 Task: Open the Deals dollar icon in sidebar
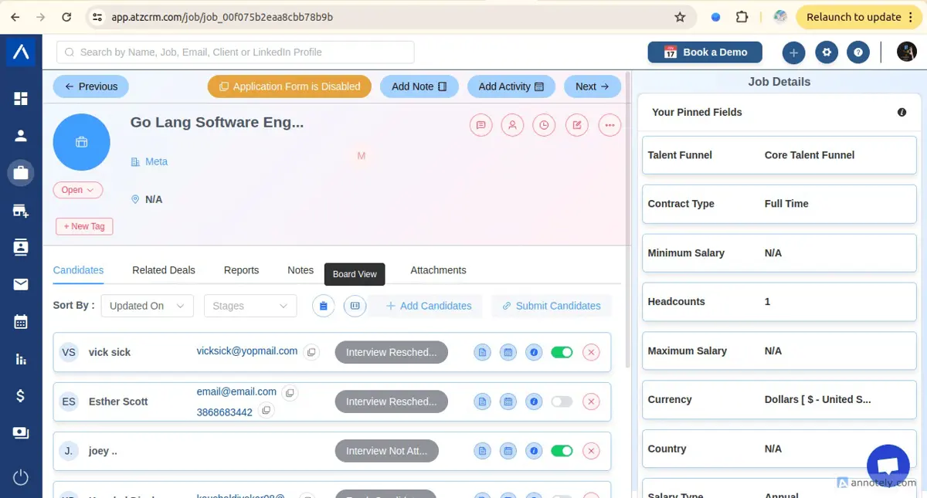point(21,396)
